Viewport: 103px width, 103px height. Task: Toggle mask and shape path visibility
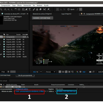click(66, 72)
